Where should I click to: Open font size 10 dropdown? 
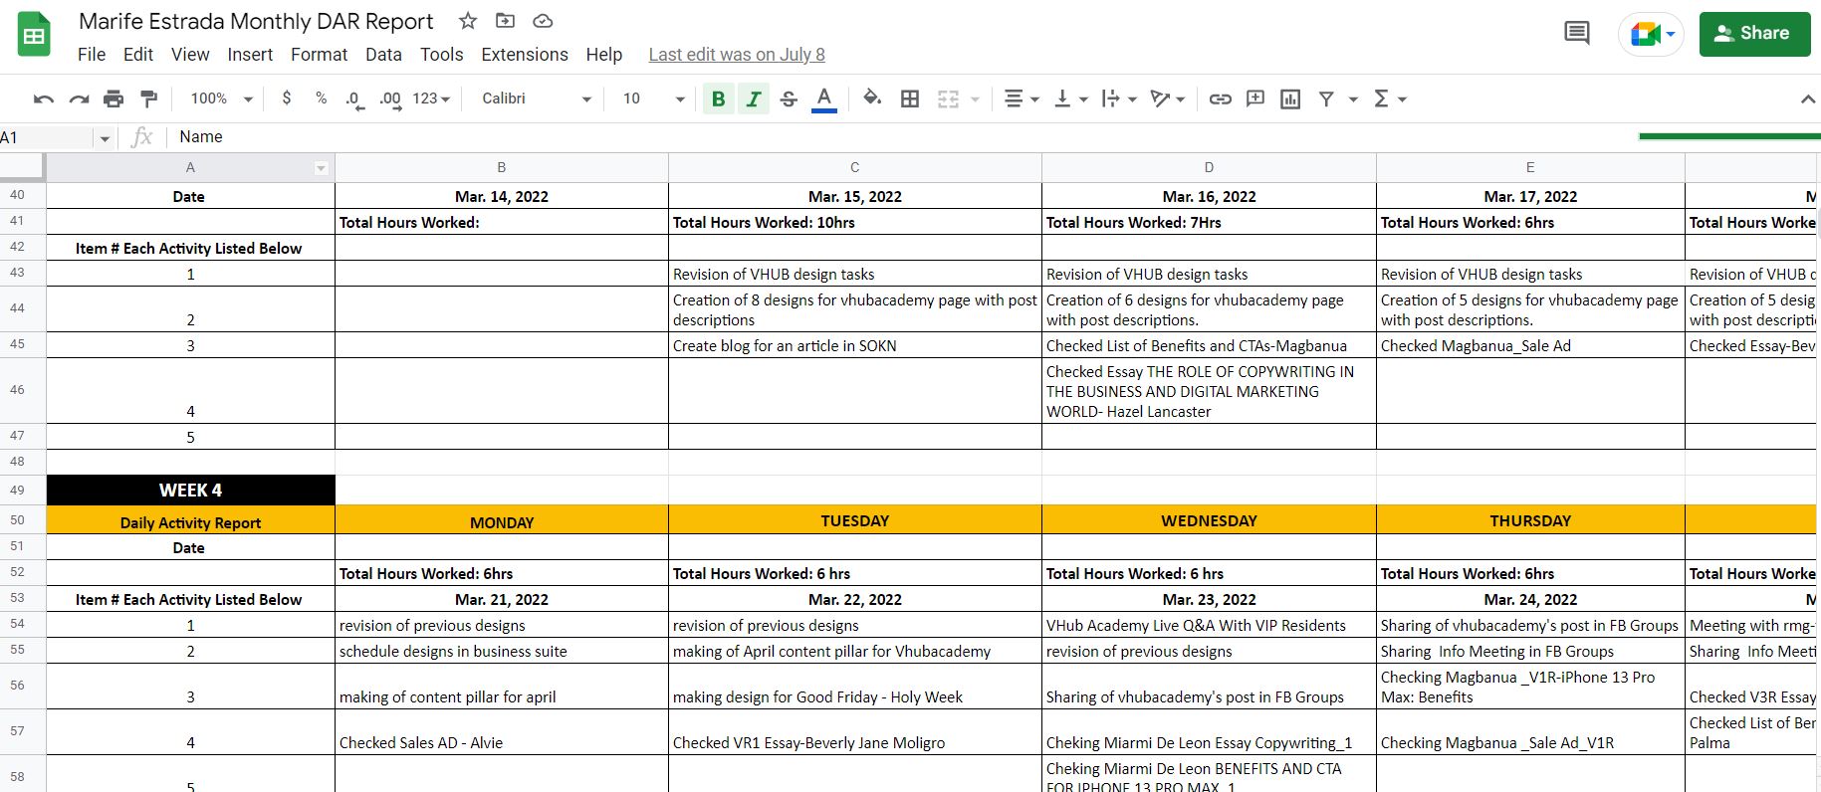click(x=653, y=99)
